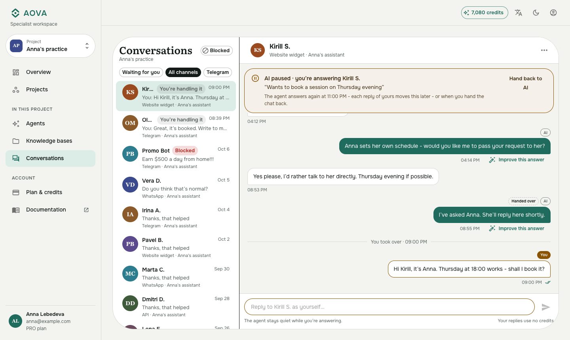This screenshot has height=340, width=570.
Task: Open Projects in sidebar
Action: 50,89
